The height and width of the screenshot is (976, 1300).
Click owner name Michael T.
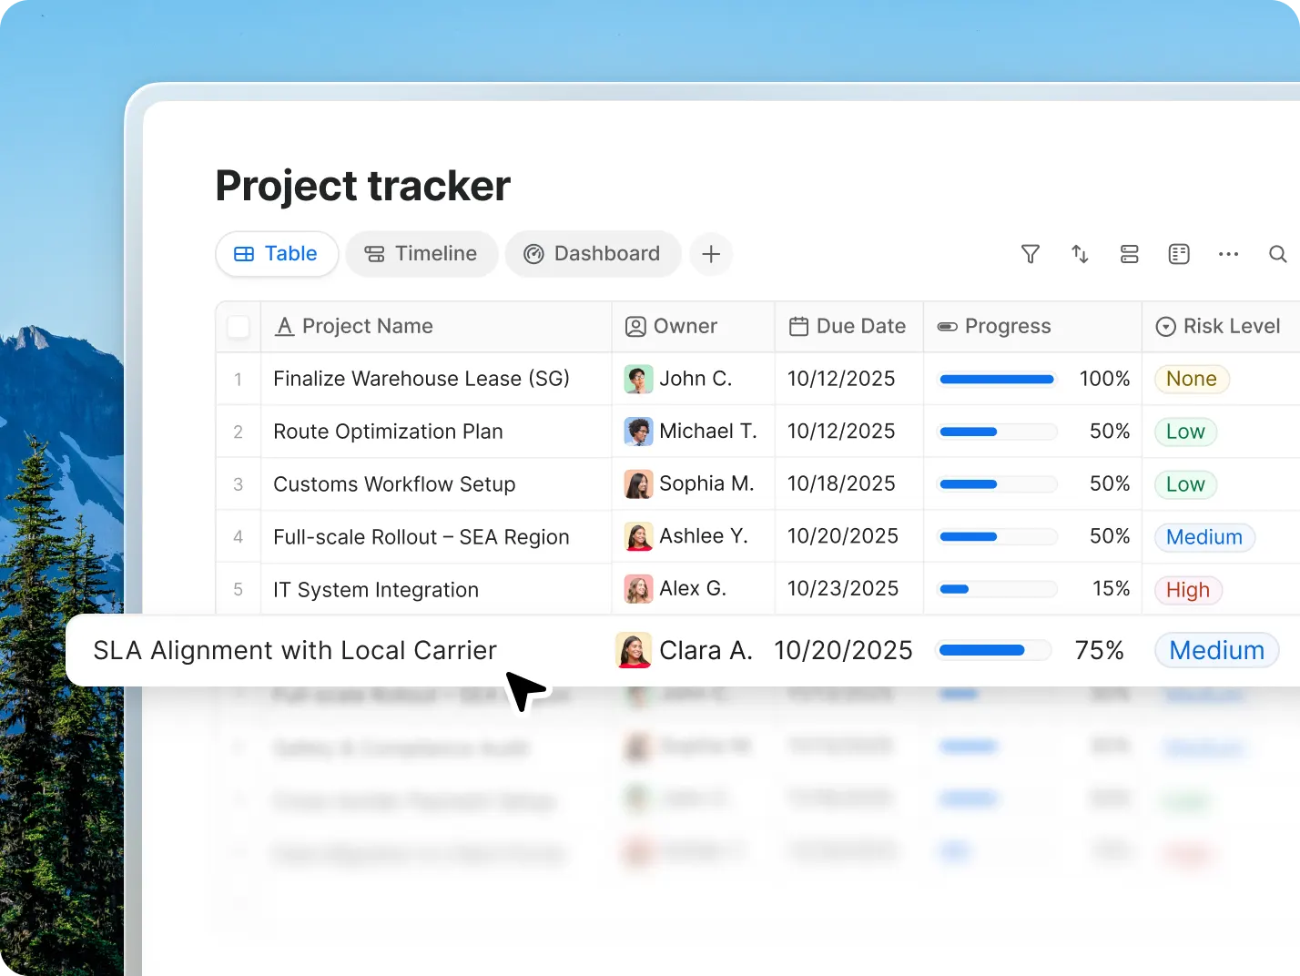pos(708,431)
